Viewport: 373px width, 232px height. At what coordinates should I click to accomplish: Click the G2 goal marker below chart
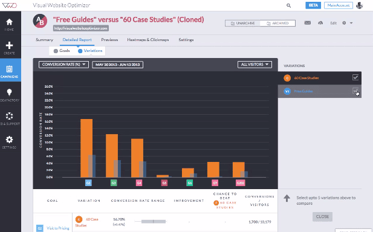coord(88,183)
